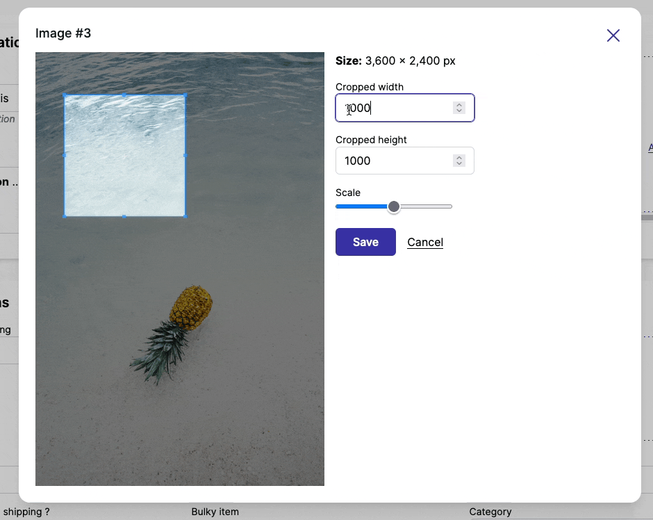
Task: Click the right end of the Scale track
Action: [x=449, y=206]
